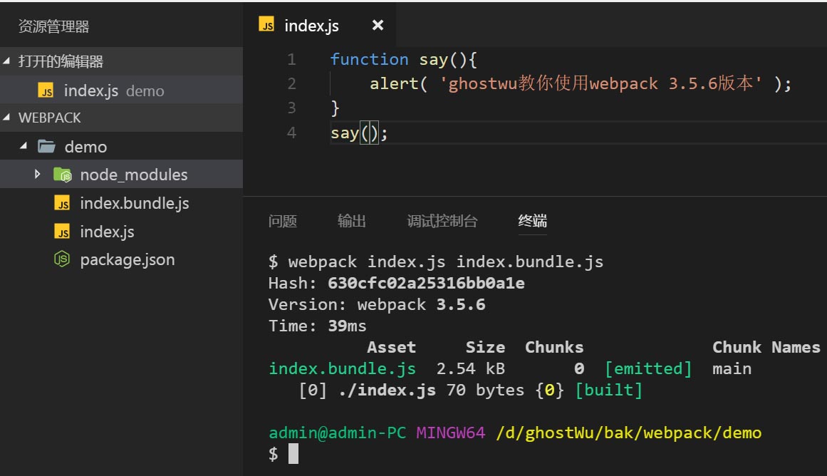The height and width of the screenshot is (476, 827).
Task: Click the node_modules folder icon
Action: click(x=62, y=175)
